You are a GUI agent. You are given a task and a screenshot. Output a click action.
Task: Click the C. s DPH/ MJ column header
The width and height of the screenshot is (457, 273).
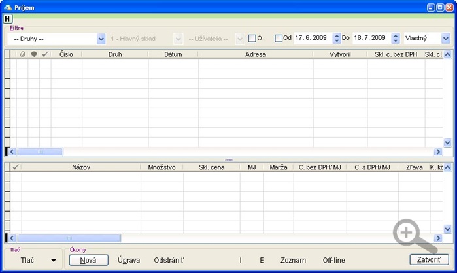pyautogui.click(x=372, y=167)
